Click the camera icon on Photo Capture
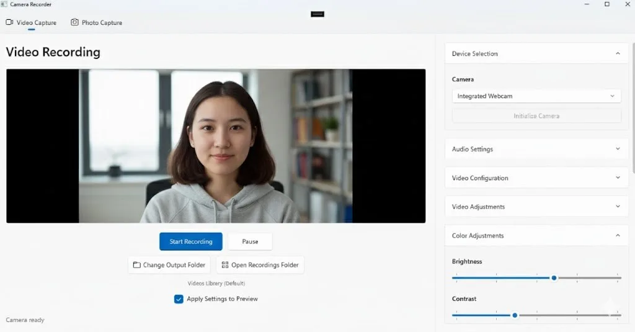635x332 pixels. (74, 22)
